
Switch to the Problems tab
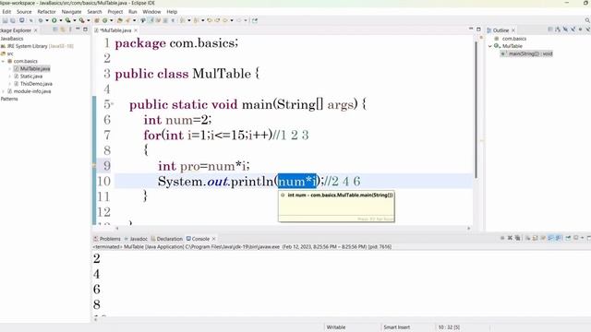[107, 239]
